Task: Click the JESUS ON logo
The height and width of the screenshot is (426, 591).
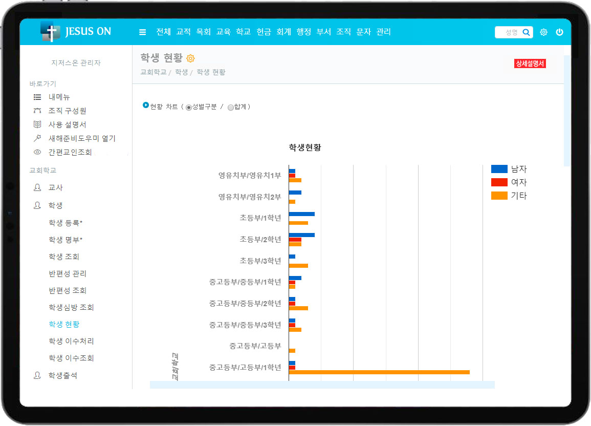Action: pos(76,31)
